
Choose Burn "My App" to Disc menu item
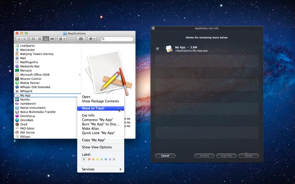(x=101, y=124)
